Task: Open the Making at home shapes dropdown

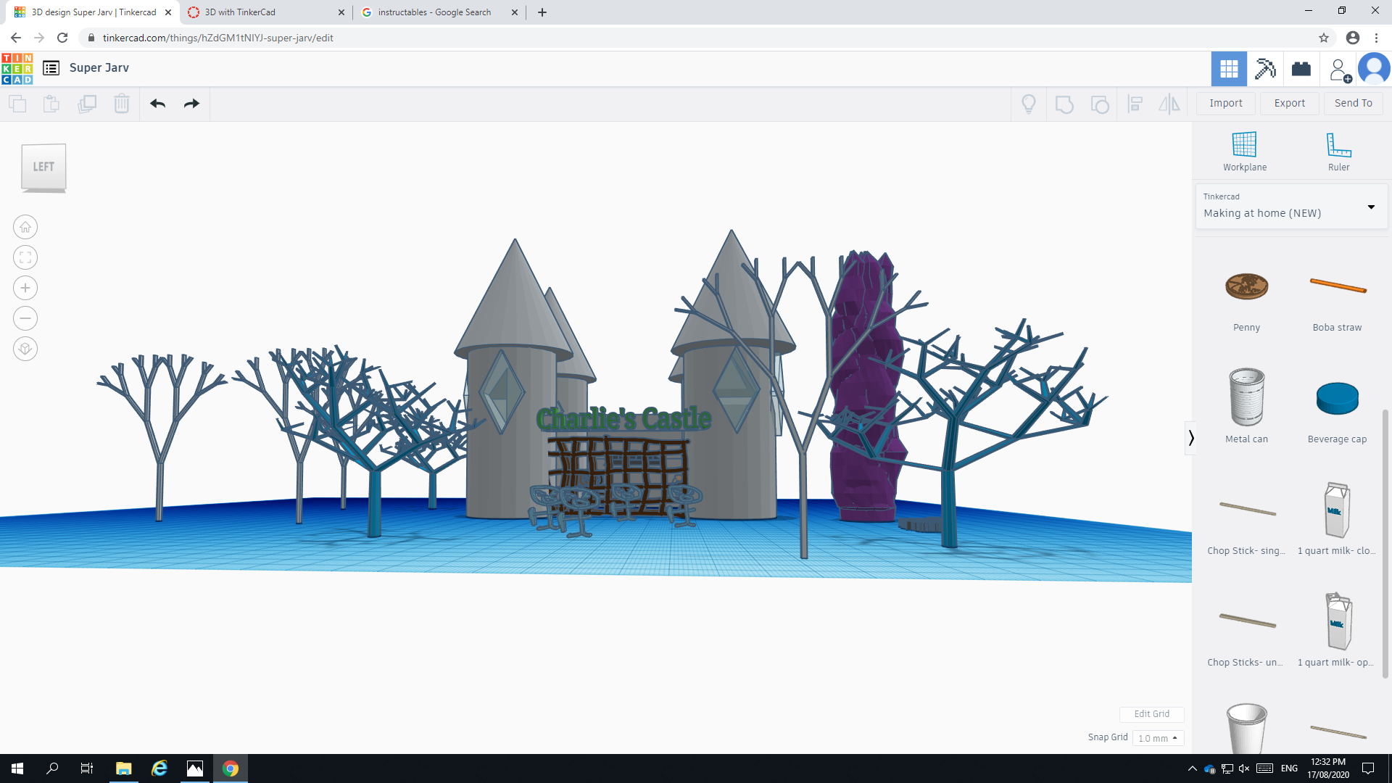Action: (x=1291, y=207)
